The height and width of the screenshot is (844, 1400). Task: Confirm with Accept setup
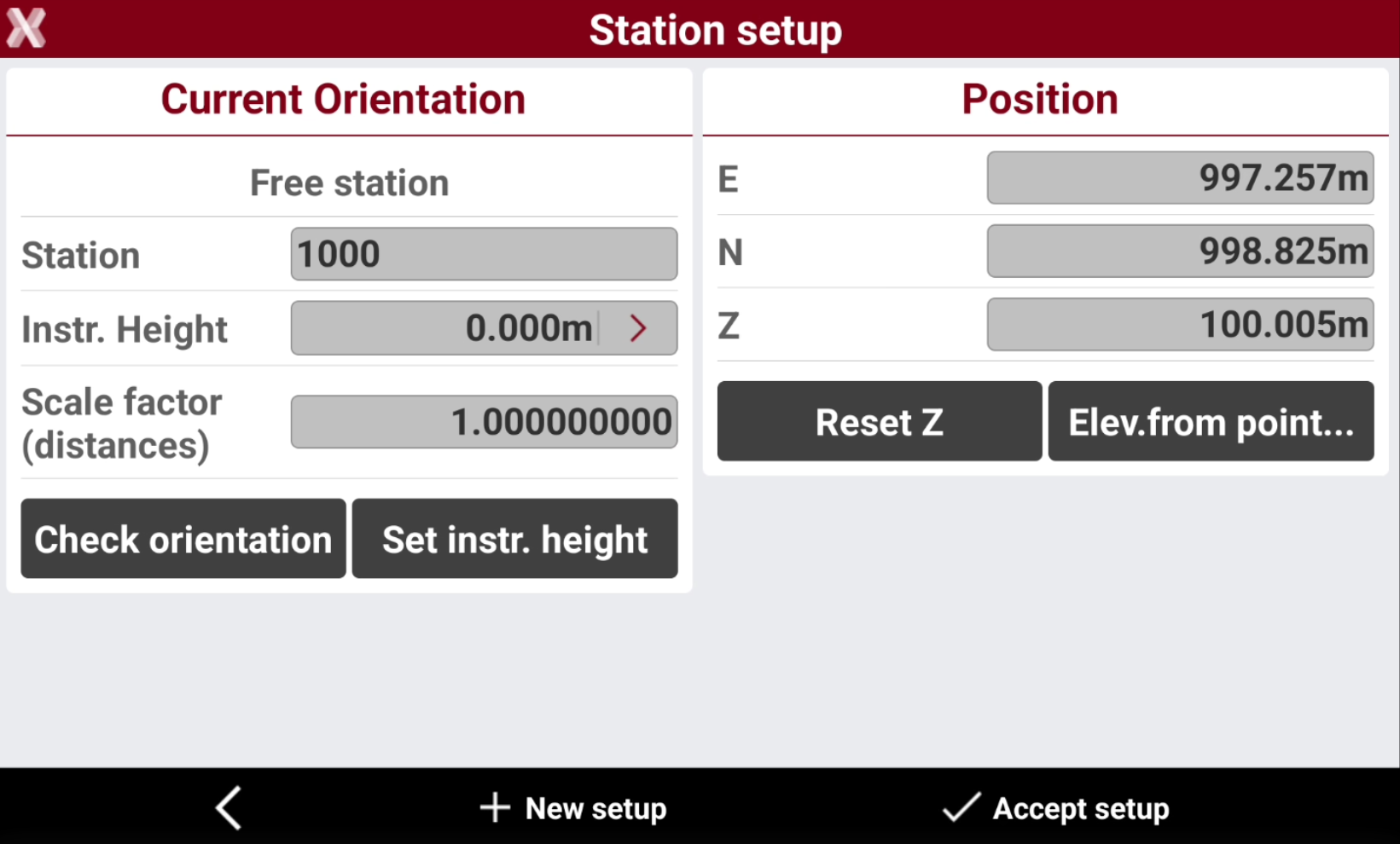pyautogui.click(x=1056, y=807)
